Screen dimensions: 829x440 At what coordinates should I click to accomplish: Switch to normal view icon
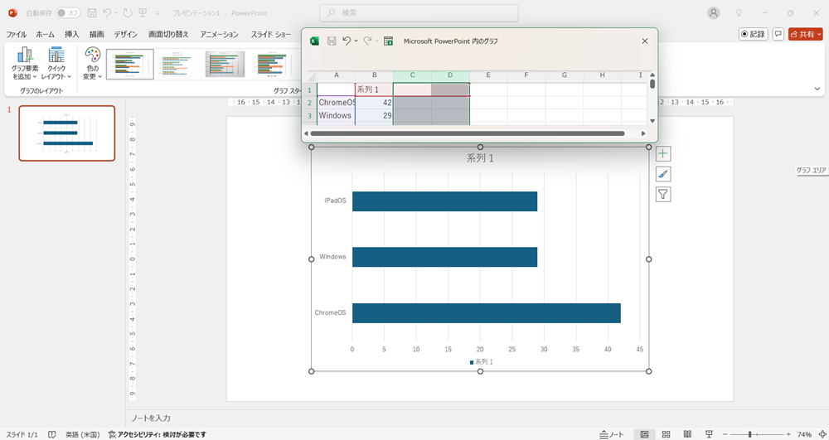click(x=644, y=434)
